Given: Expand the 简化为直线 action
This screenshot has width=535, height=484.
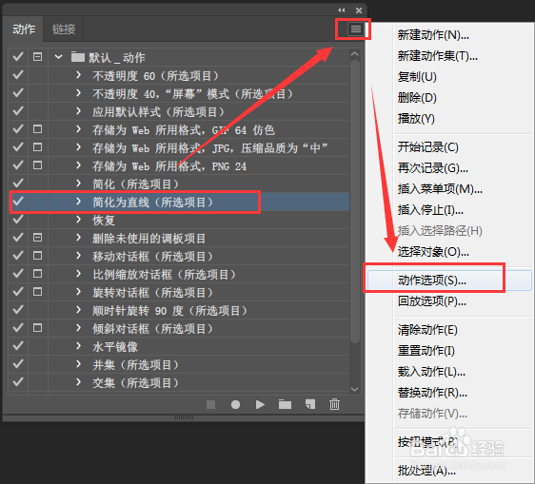Looking at the screenshot, I should (x=78, y=202).
